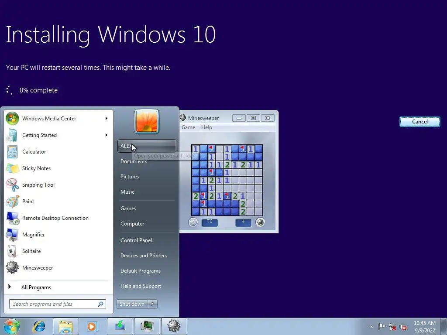Expand All Programs list
The height and width of the screenshot is (335, 447).
click(58, 287)
